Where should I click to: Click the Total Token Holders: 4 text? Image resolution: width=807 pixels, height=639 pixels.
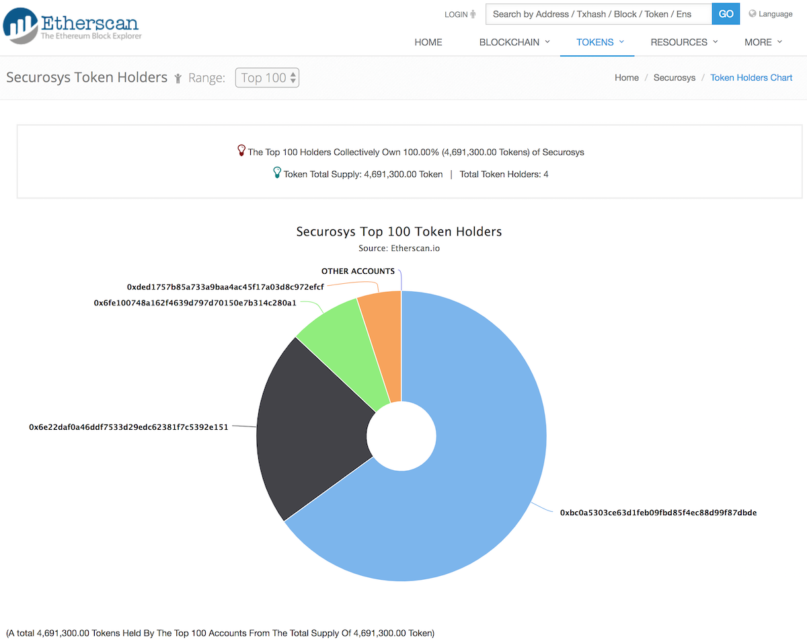click(x=504, y=174)
